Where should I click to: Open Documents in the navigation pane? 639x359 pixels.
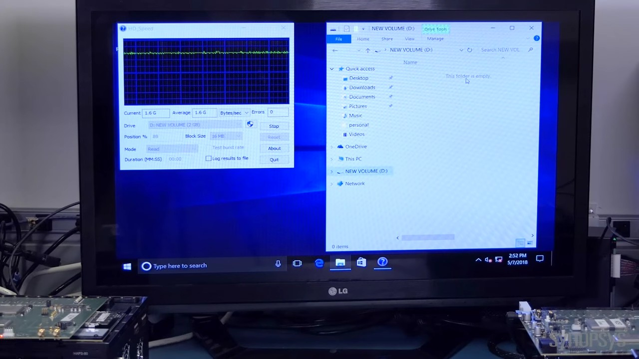tap(362, 97)
